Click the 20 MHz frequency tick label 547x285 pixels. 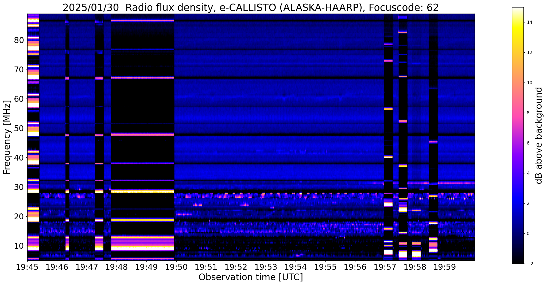[x=19, y=216]
